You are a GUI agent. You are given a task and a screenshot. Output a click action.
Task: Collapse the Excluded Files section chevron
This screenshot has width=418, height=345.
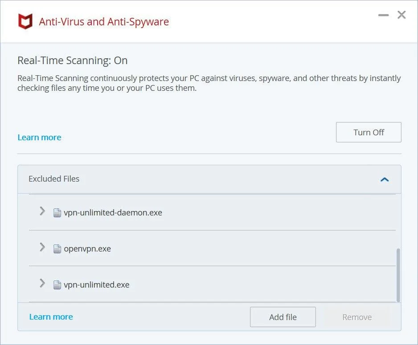(385, 179)
